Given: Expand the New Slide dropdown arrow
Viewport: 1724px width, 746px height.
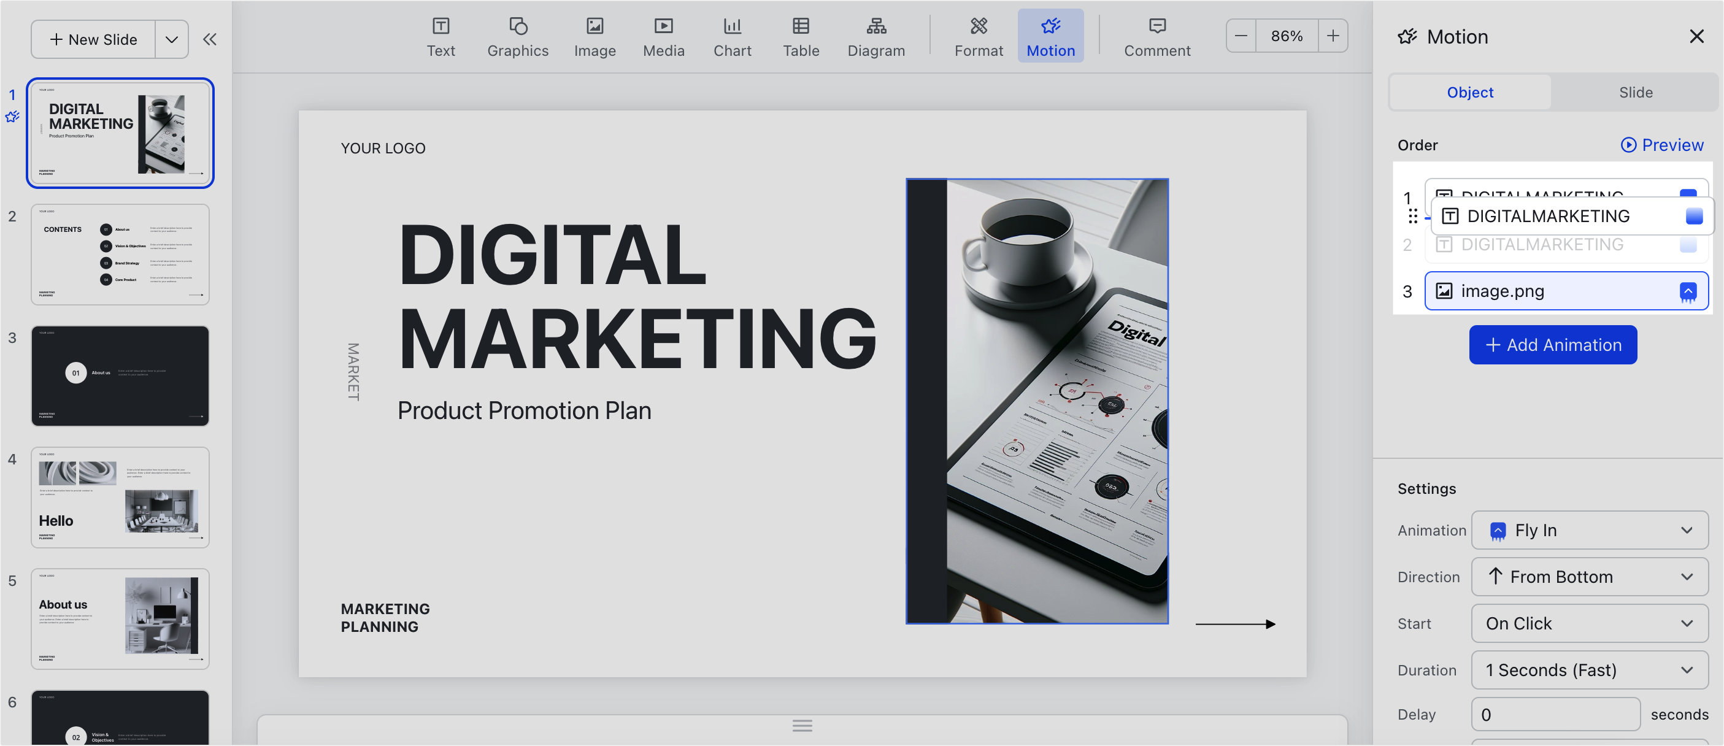Looking at the screenshot, I should (171, 39).
